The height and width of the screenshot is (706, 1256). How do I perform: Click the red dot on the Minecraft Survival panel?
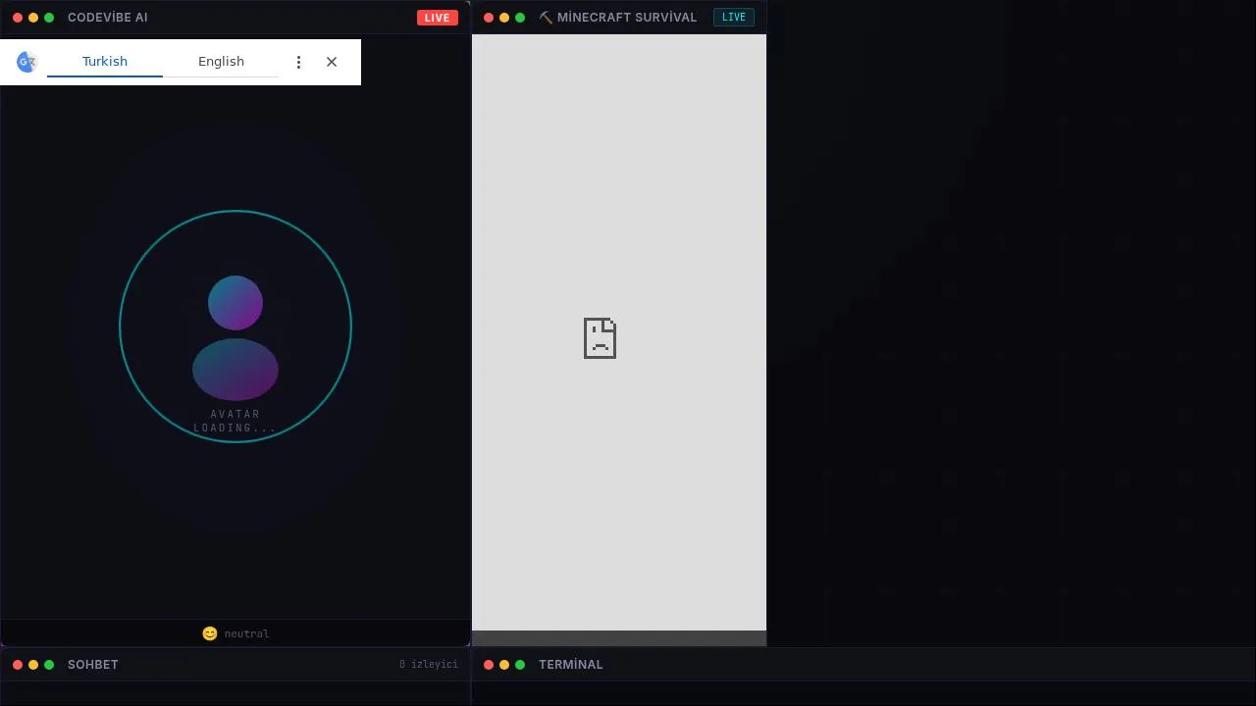point(489,18)
